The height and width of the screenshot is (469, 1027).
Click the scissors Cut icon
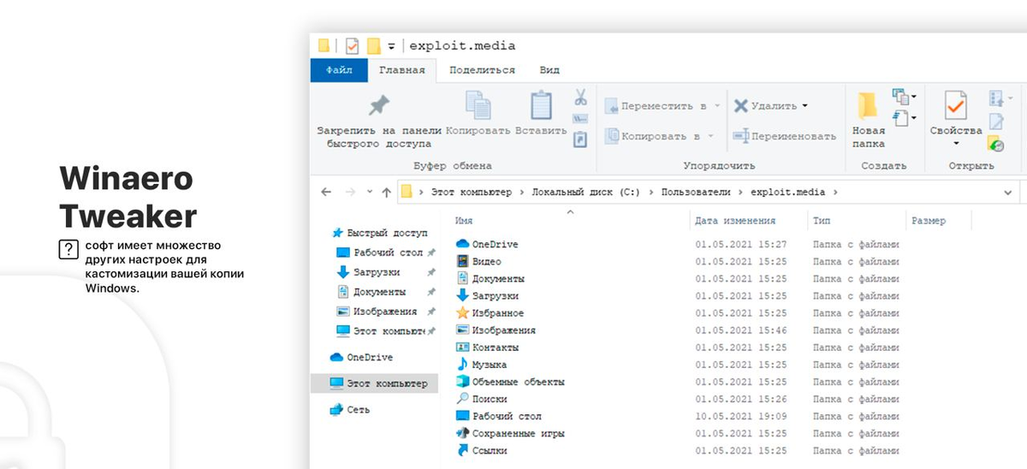pyautogui.click(x=580, y=97)
